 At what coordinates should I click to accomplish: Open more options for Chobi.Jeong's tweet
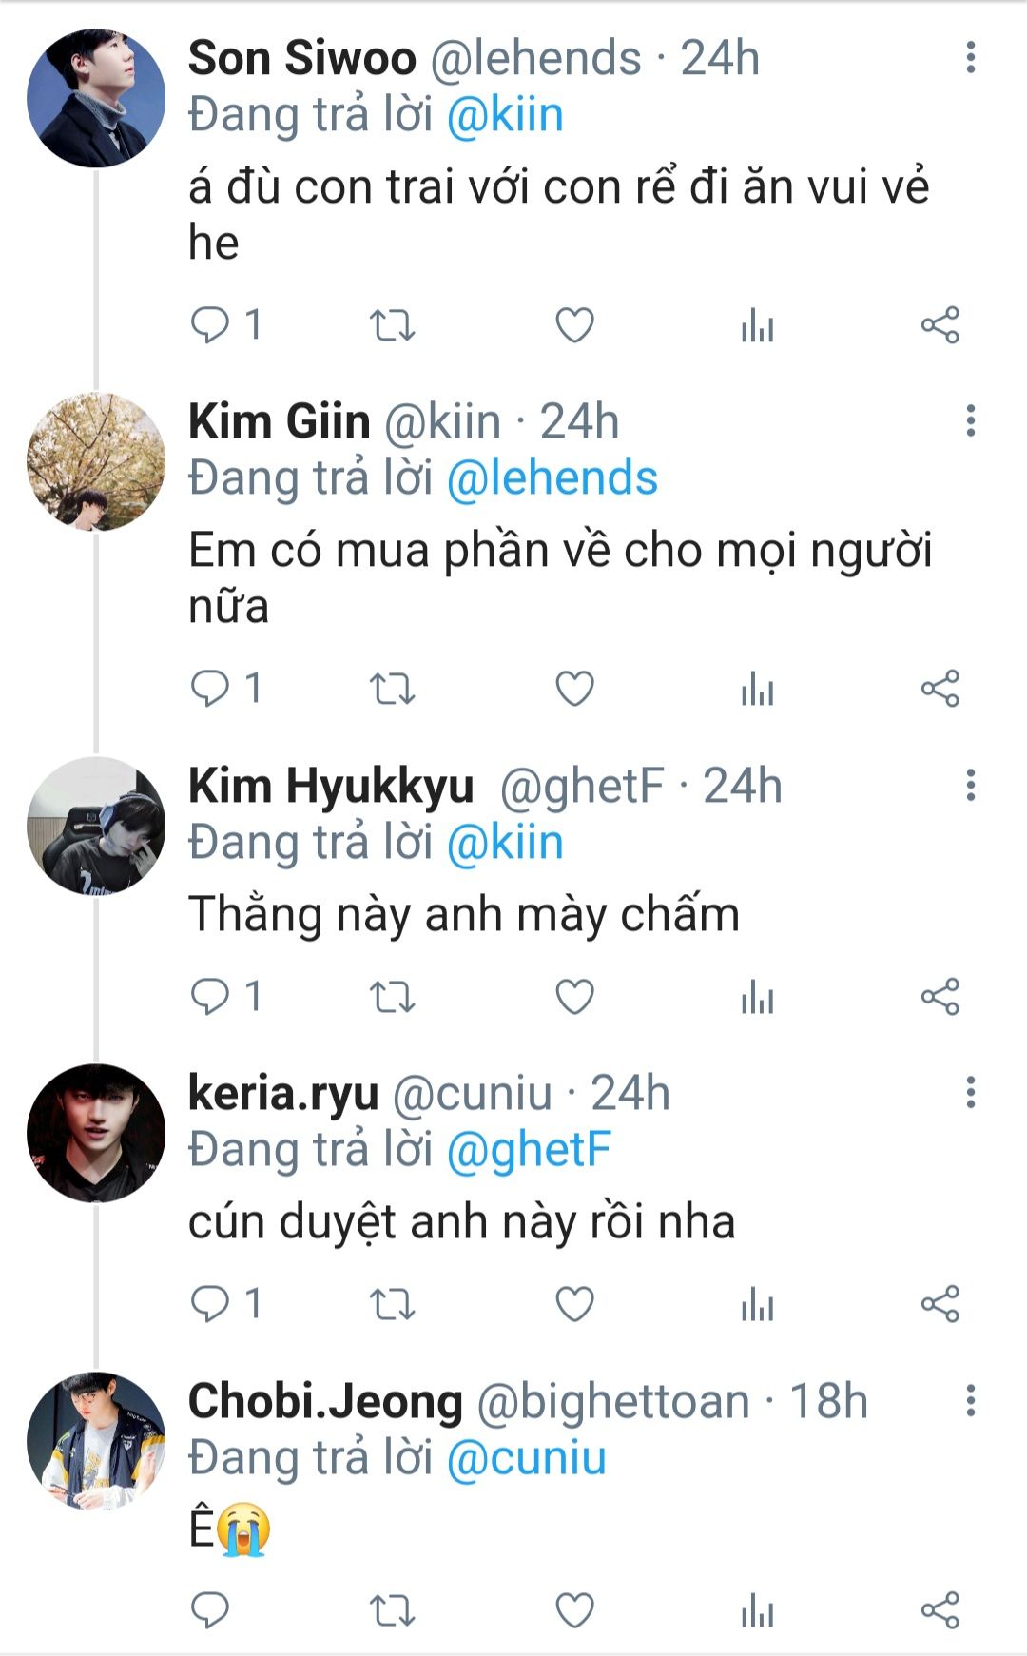pyautogui.click(x=970, y=1400)
